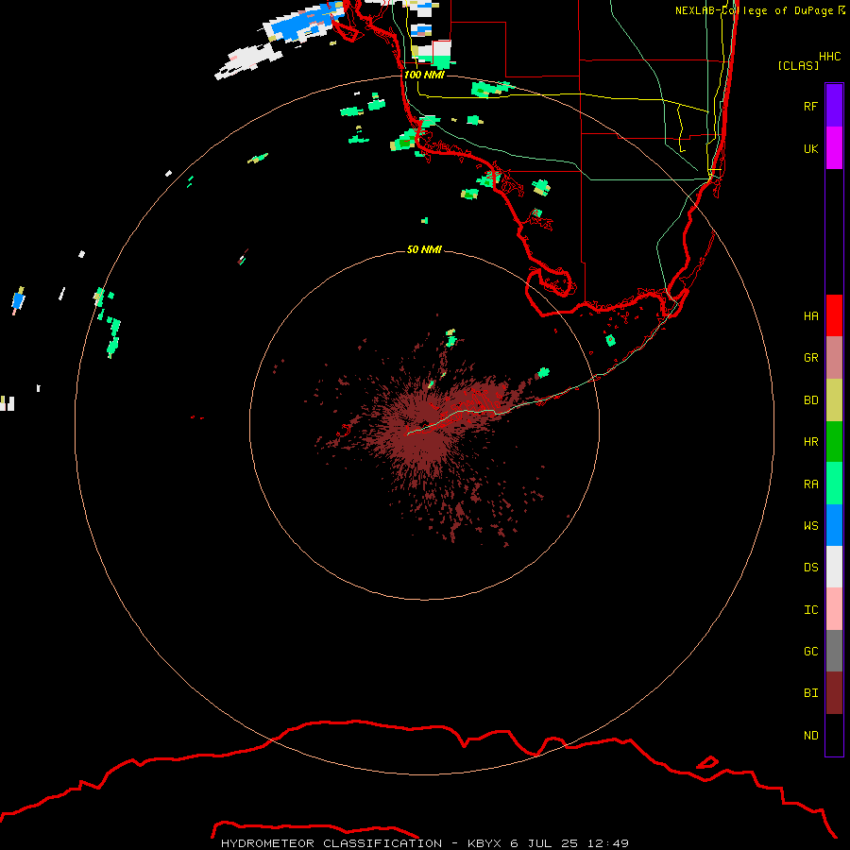Click the '50 NMI' range ring label
This screenshot has height=850, width=850.
424,249
